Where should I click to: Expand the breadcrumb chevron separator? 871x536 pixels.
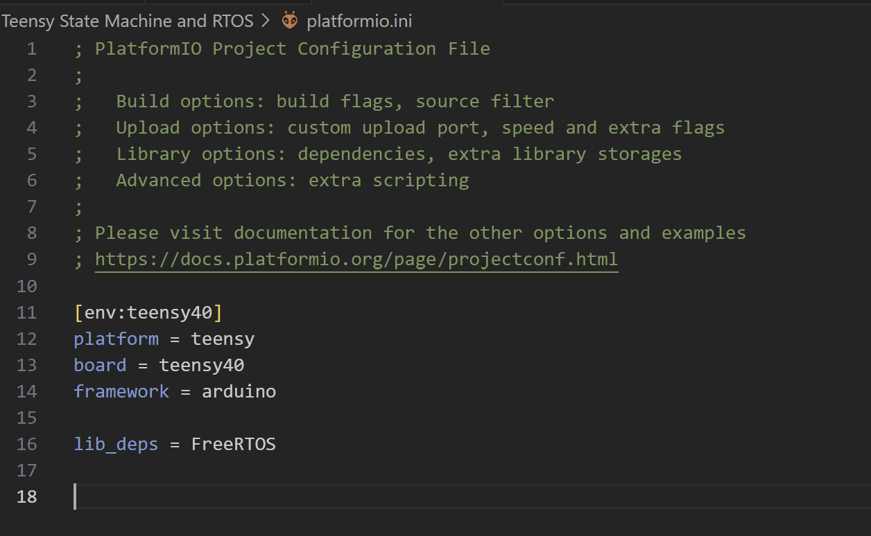(266, 21)
